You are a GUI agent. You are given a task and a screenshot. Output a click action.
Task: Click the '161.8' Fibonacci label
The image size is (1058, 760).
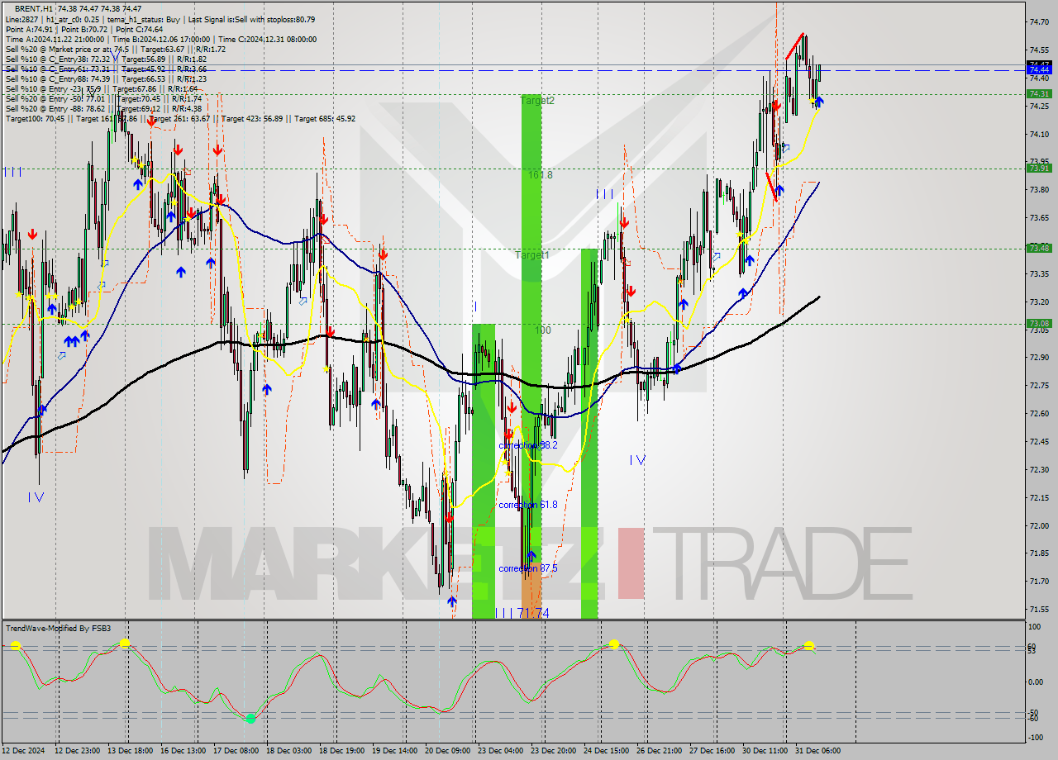point(541,175)
